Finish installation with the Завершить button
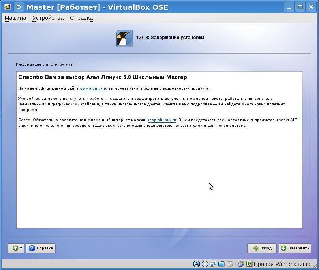Image resolution: width=319 pixels, height=270 pixels. tap(295, 248)
